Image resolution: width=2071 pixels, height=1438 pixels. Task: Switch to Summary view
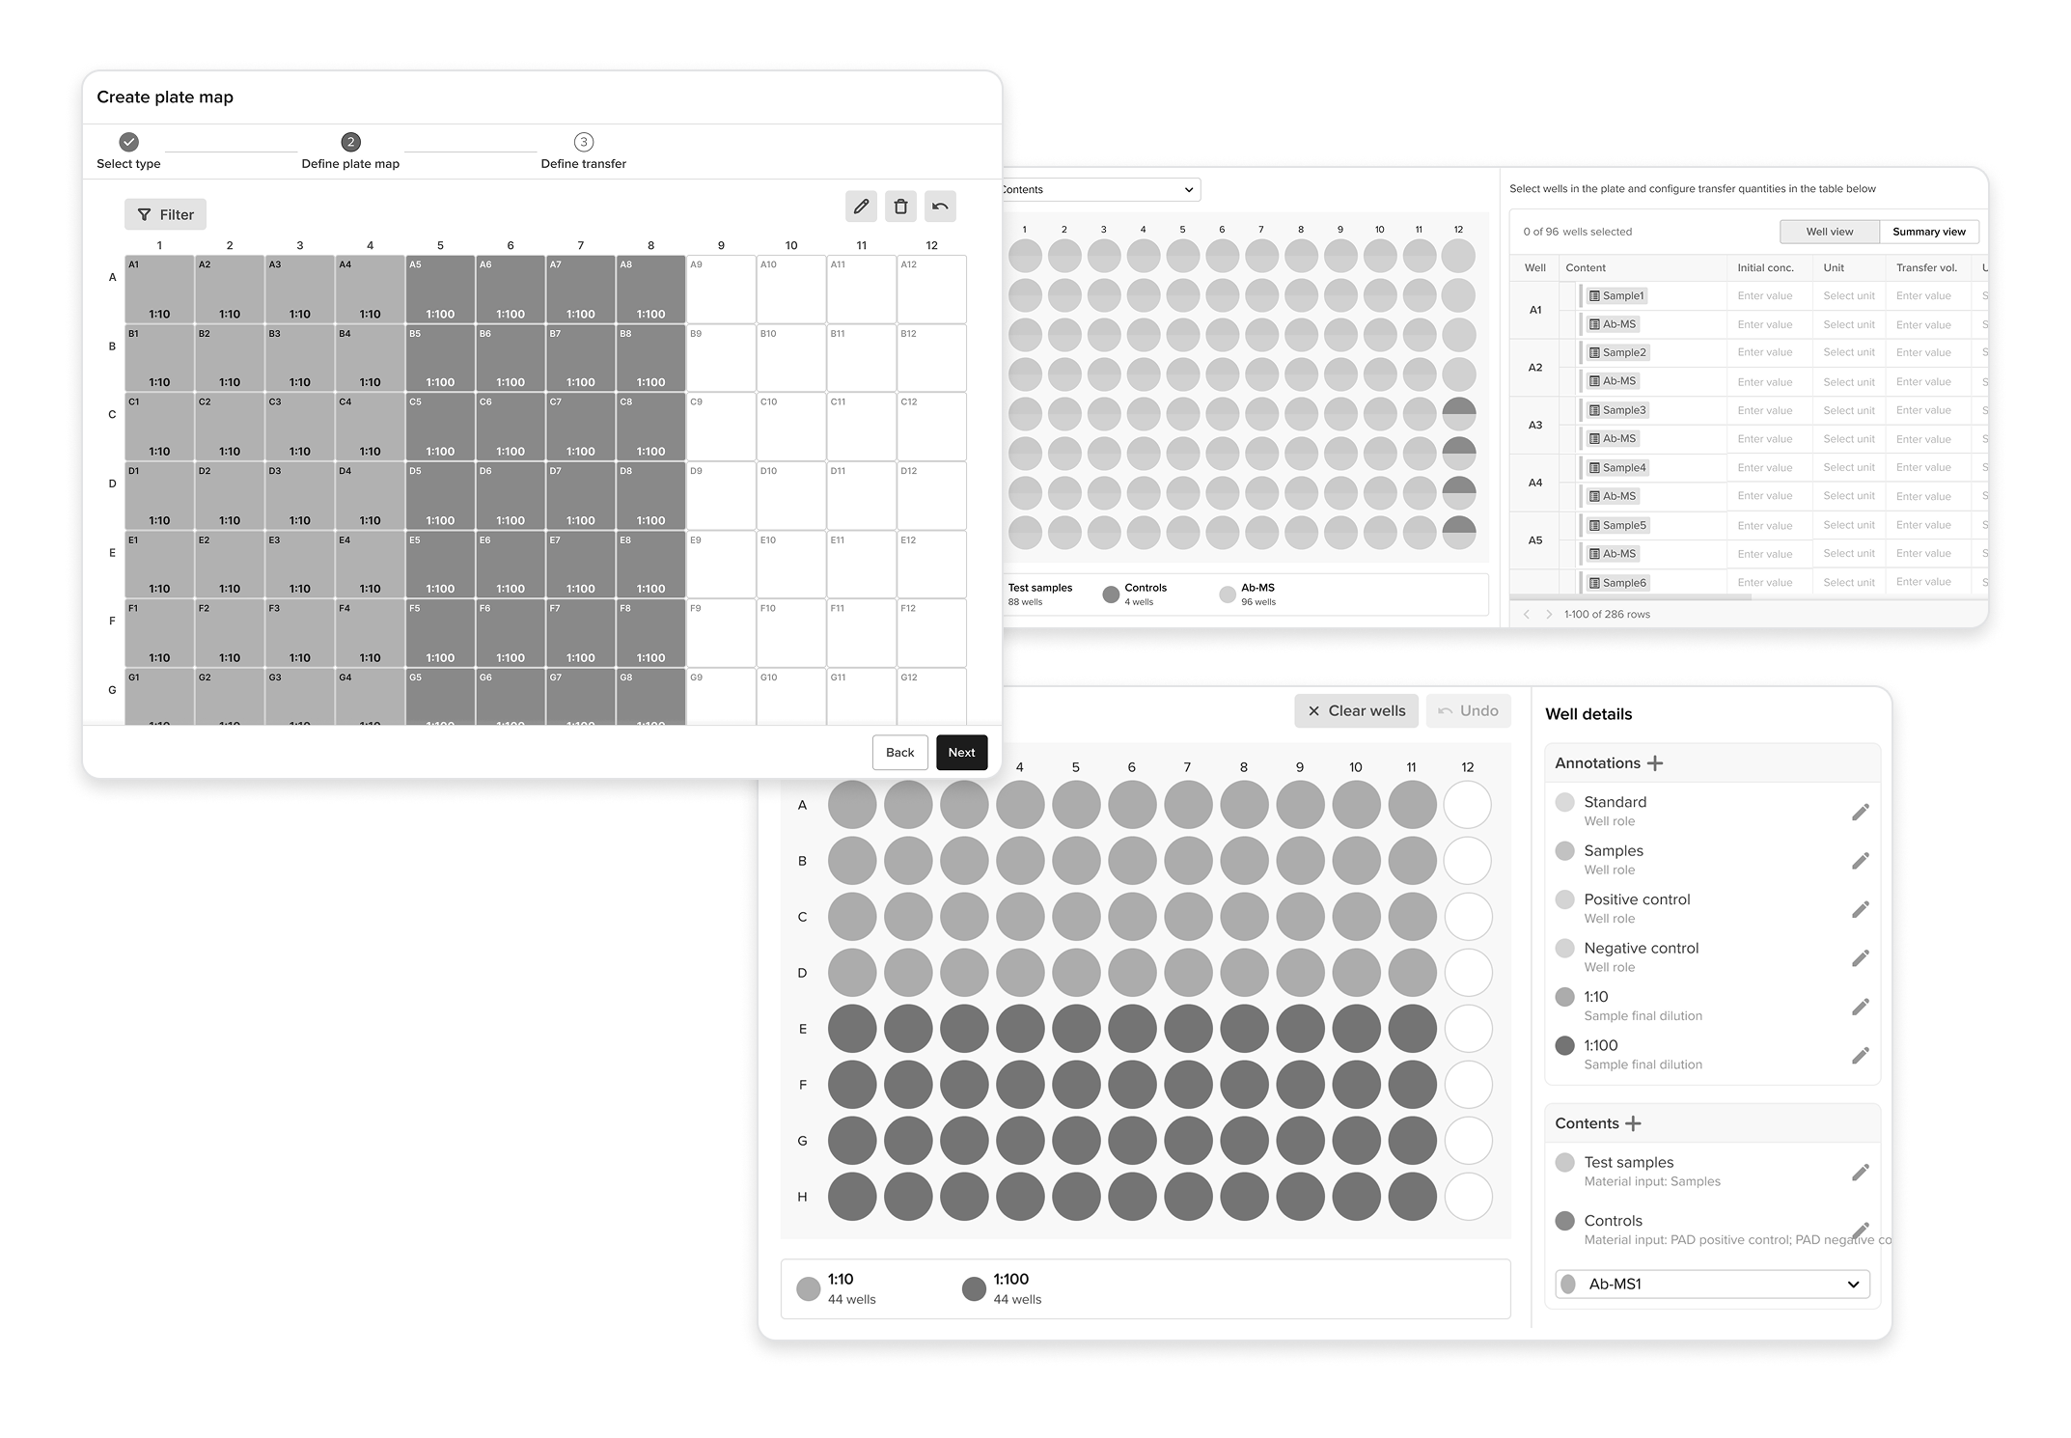(x=1928, y=232)
